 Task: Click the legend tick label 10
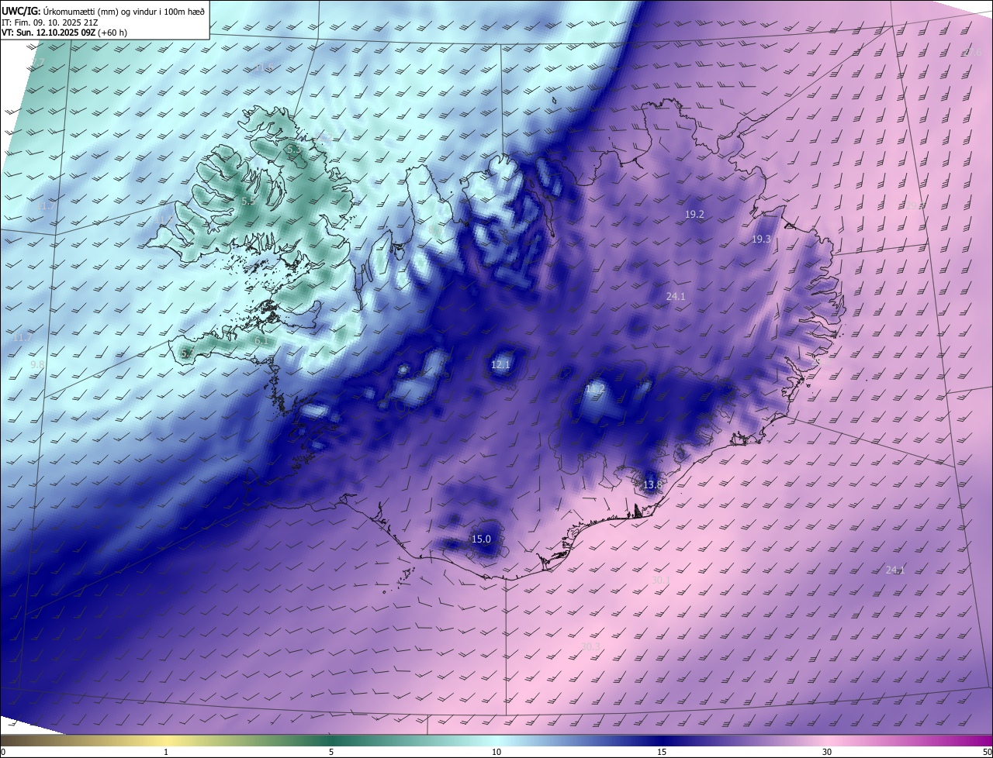click(496, 752)
